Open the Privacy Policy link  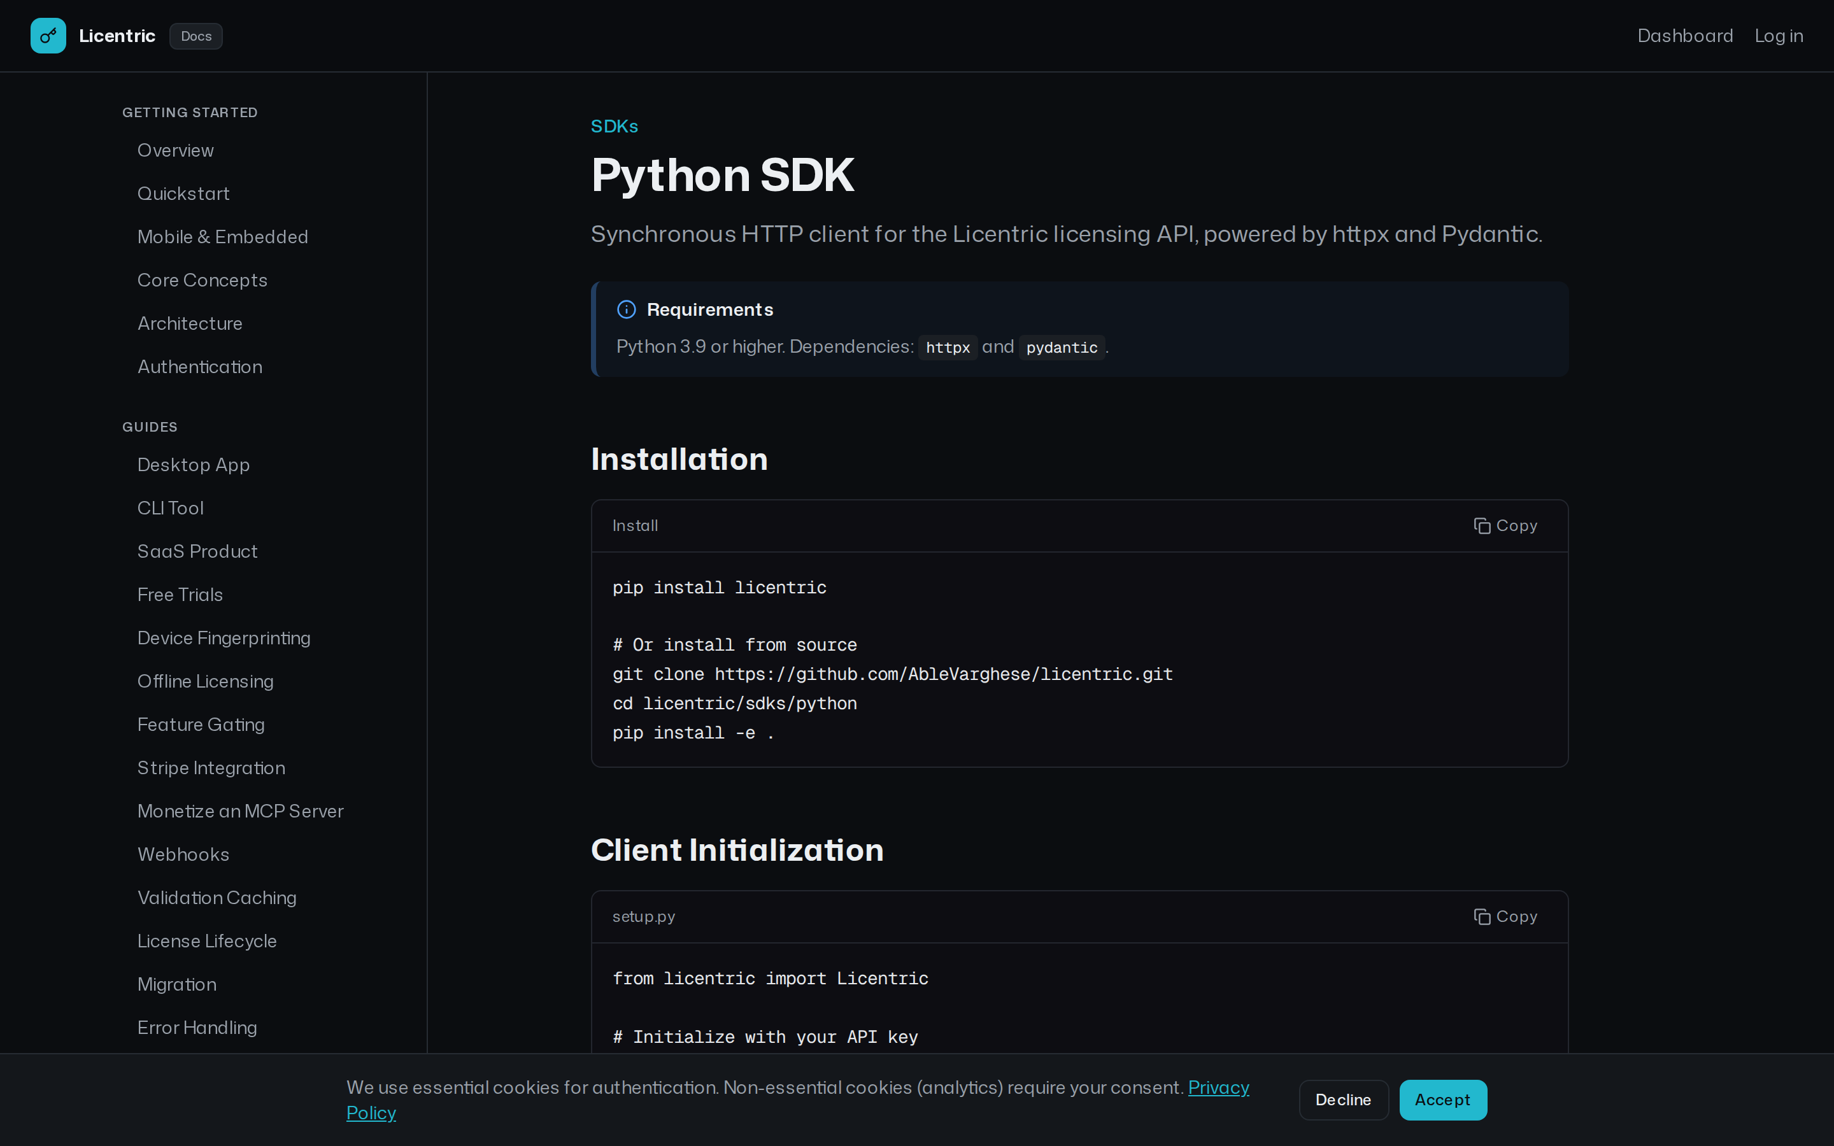(1218, 1087)
